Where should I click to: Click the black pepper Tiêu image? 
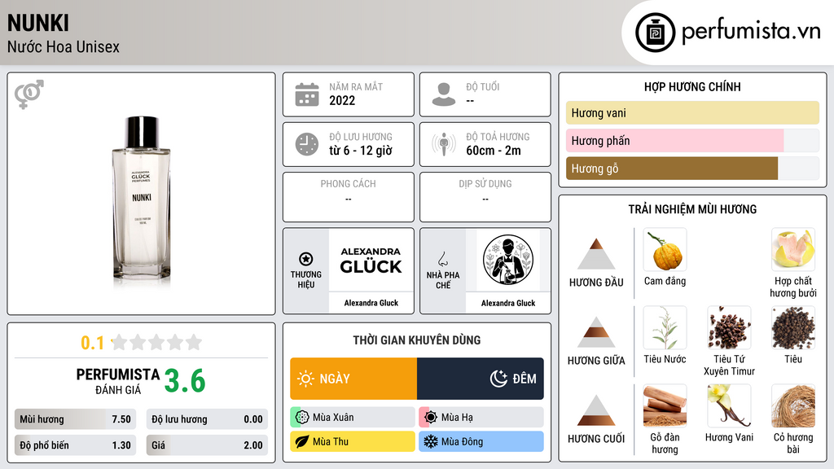tap(793, 328)
